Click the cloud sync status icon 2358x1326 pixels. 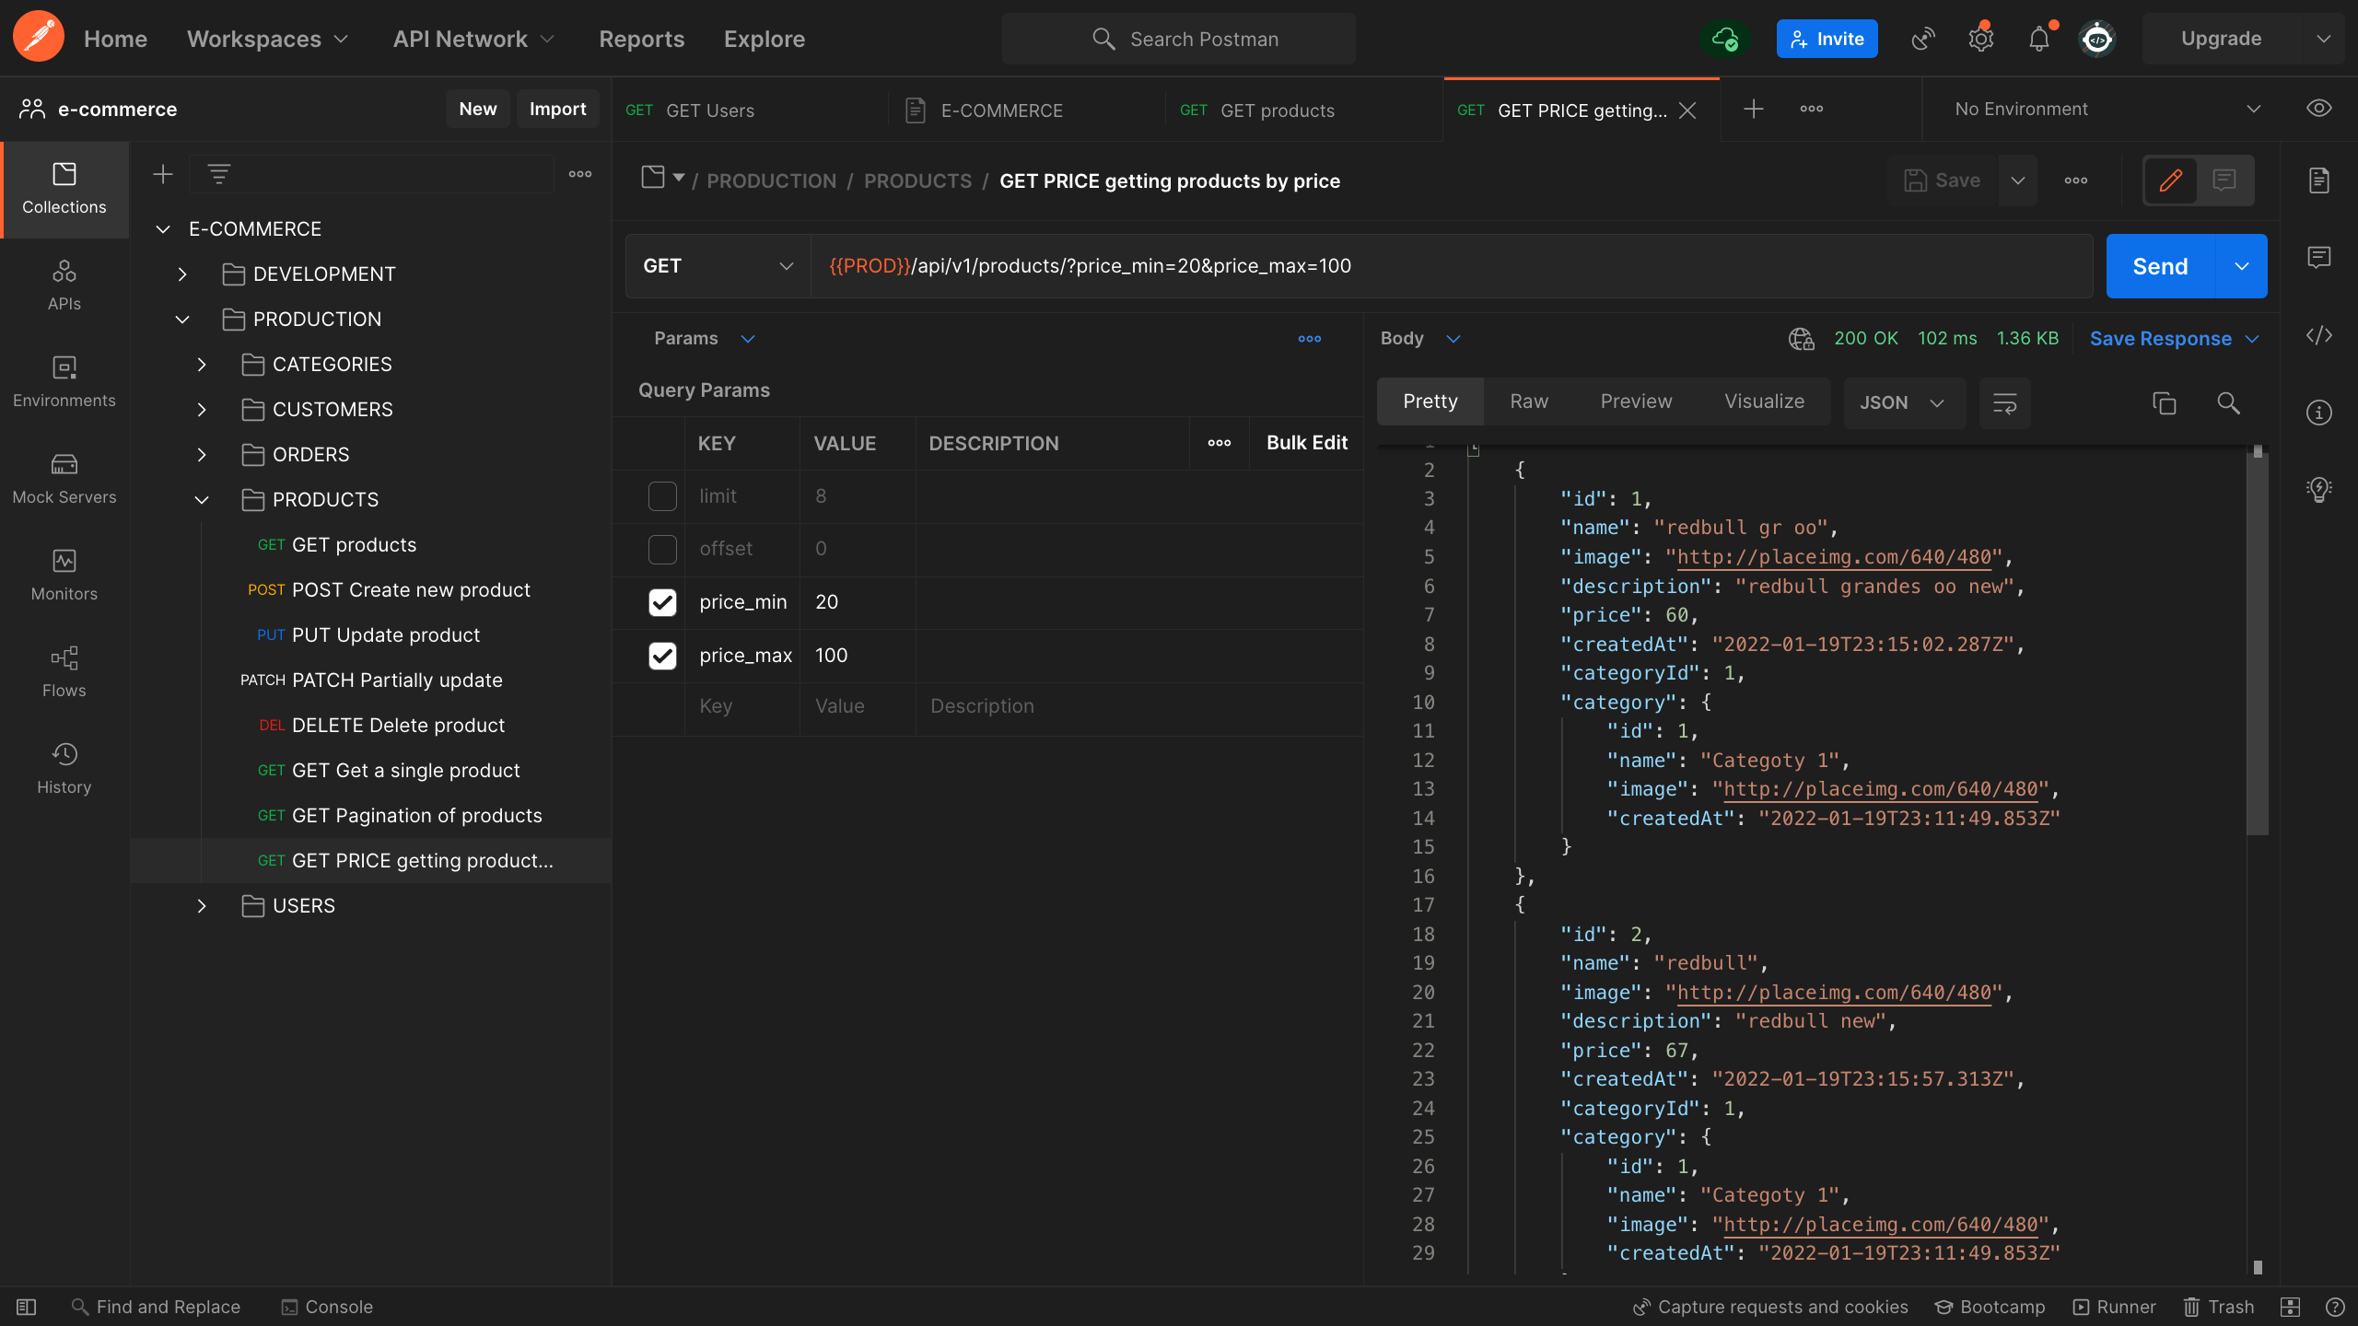point(1724,39)
